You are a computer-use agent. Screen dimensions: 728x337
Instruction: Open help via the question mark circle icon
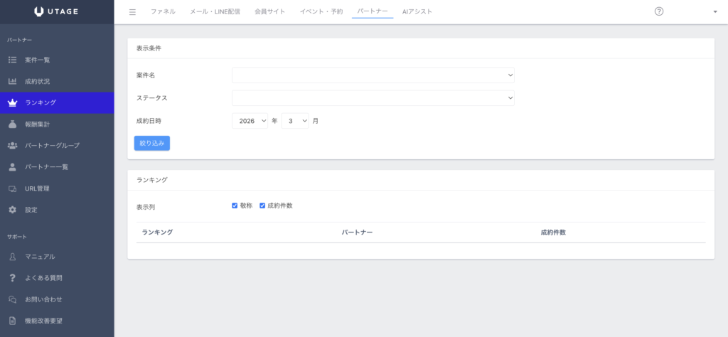pyautogui.click(x=659, y=11)
